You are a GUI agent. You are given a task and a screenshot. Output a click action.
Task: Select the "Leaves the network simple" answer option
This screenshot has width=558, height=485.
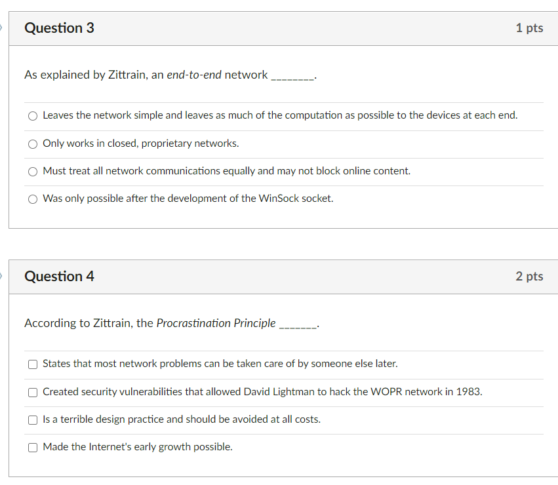(32, 115)
